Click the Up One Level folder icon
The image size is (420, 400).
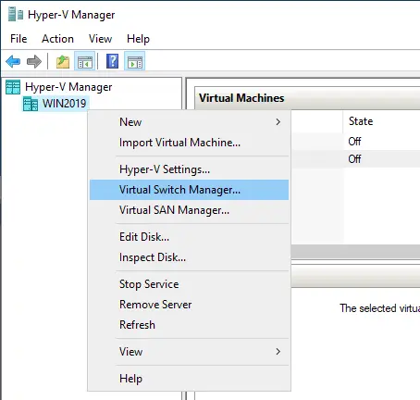(63, 61)
